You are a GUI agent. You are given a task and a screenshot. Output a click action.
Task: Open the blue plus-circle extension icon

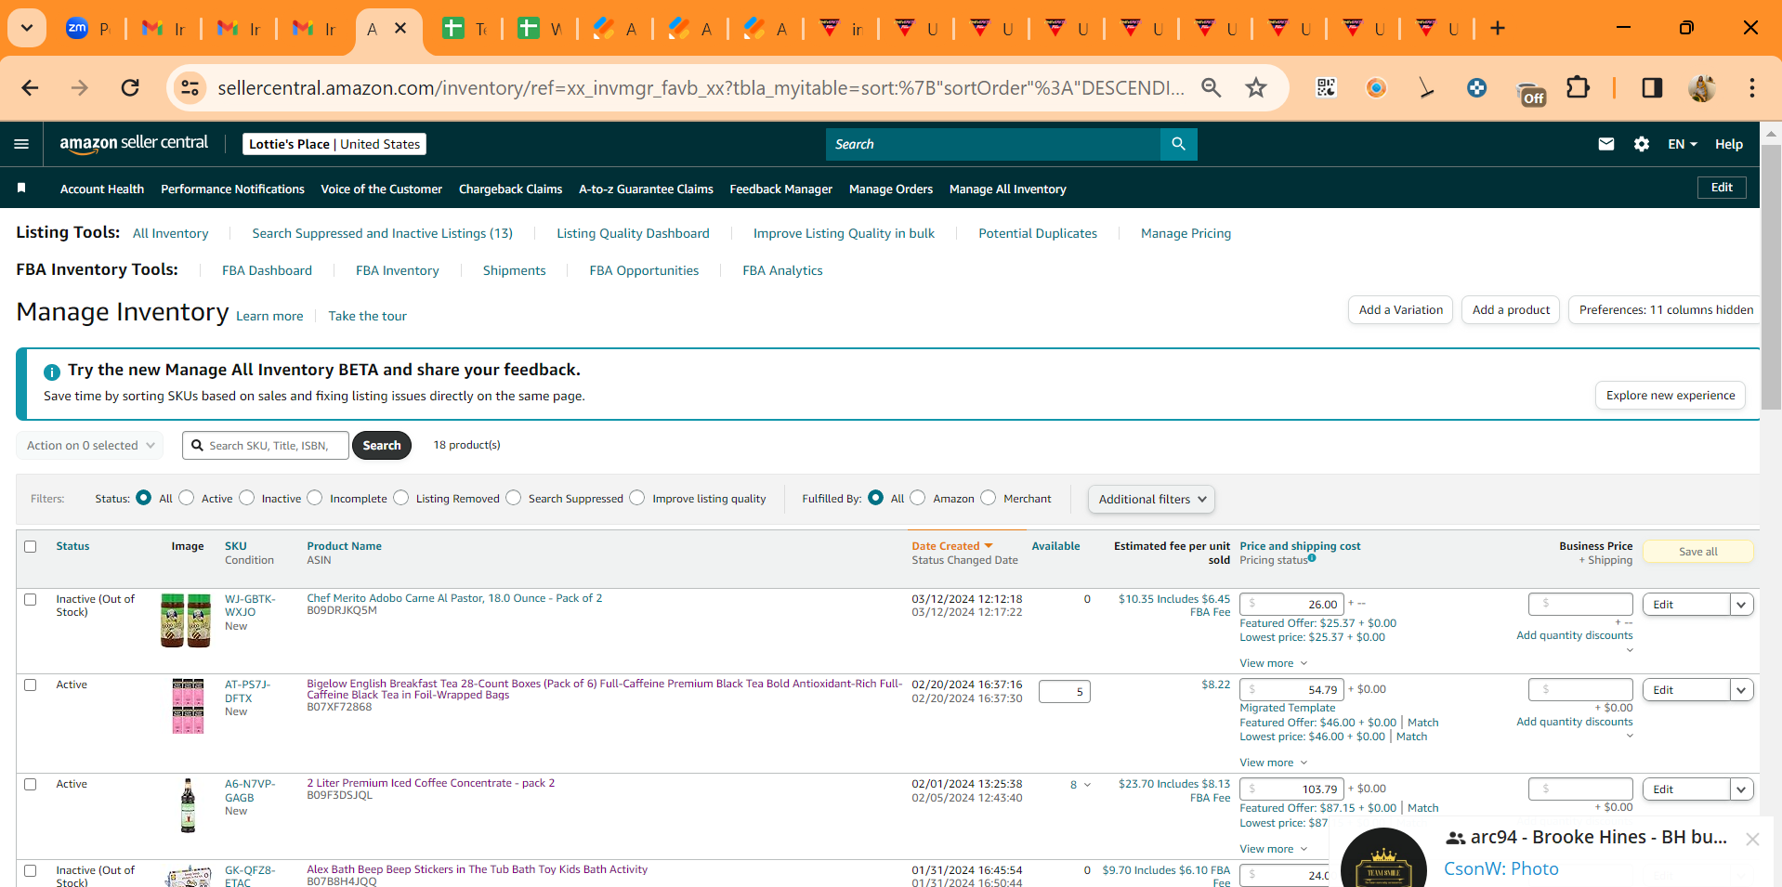(x=1476, y=87)
